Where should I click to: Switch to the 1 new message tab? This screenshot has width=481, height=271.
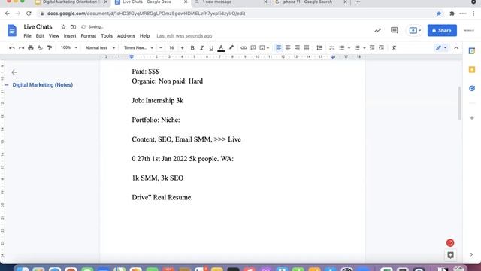coord(230,2)
